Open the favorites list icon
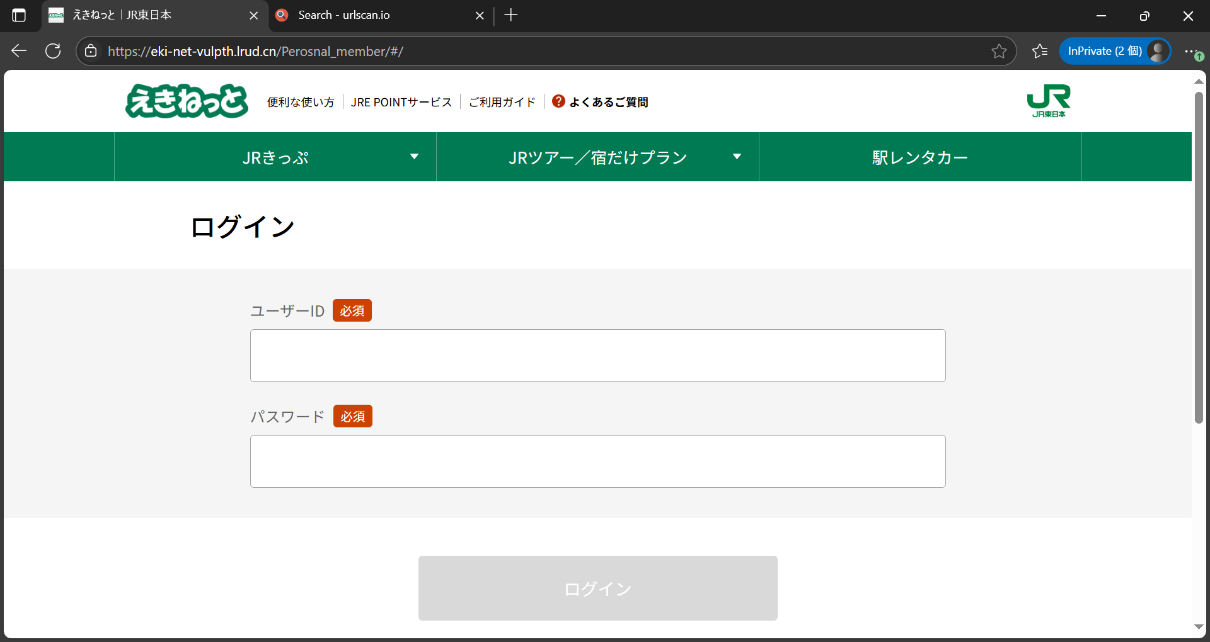This screenshot has height=642, width=1210. (x=1040, y=51)
